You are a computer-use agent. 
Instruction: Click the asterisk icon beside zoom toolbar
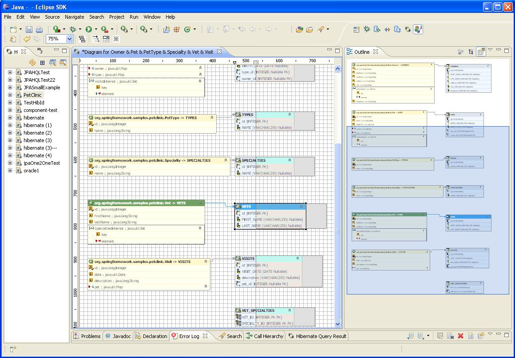point(116,39)
